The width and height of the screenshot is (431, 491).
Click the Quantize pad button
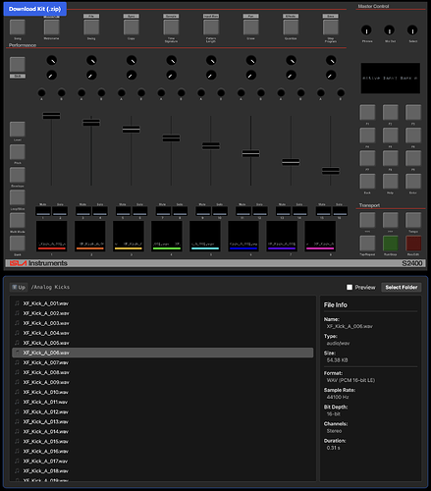click(291, 27)
